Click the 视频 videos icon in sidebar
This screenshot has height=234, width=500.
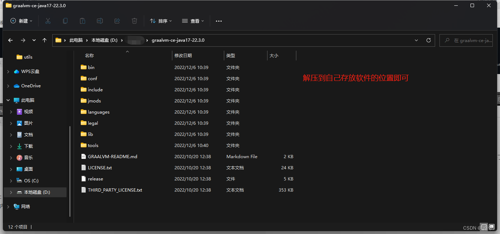[19, 112]
